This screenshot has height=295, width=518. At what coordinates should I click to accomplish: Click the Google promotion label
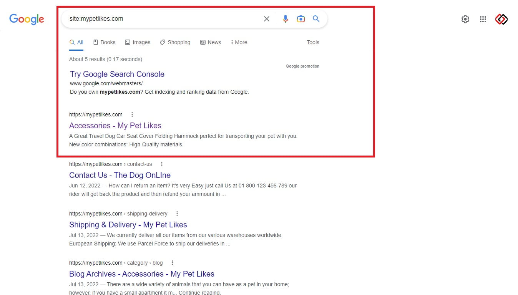coord(302,66)
